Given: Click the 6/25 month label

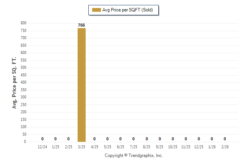Looking at the screenshot, I should tap(120, 147).
